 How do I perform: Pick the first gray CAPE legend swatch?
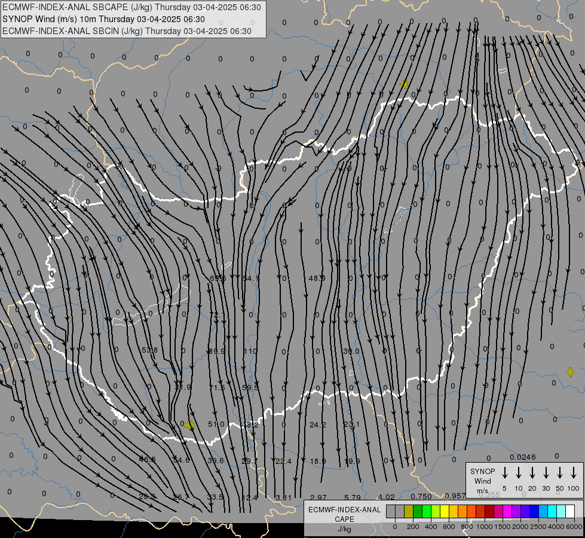[x=391, y=512]
